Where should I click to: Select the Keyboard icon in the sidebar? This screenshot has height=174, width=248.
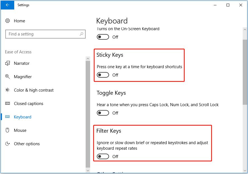(8, 117)
